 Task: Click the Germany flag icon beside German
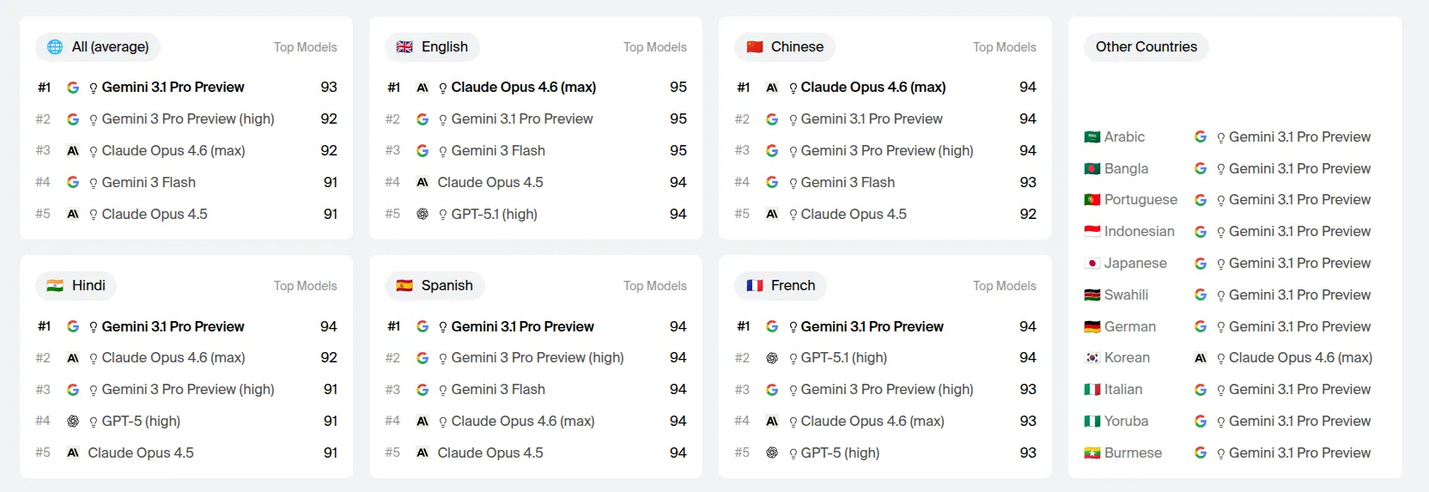point(1092,326)
